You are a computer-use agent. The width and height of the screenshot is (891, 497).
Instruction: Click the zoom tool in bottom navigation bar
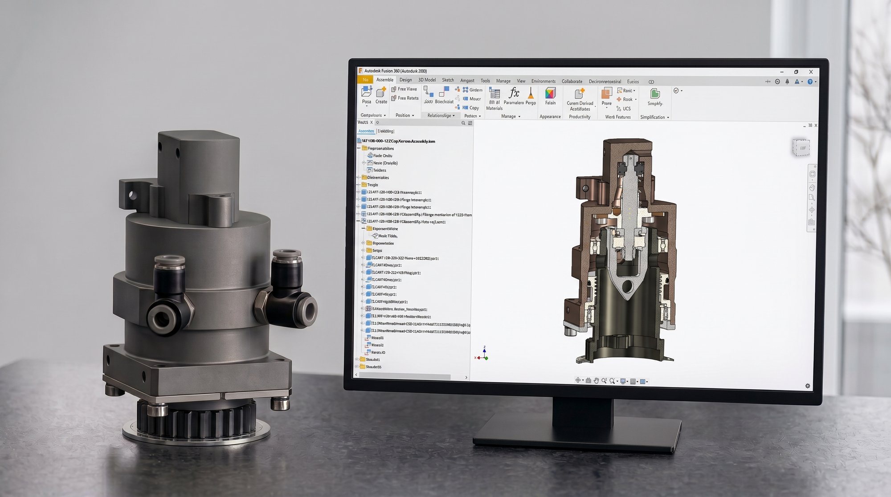click(x=604, y=381)
